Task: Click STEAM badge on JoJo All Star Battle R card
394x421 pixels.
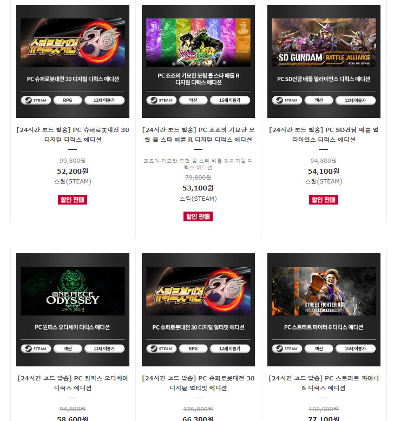Action: 161,100
